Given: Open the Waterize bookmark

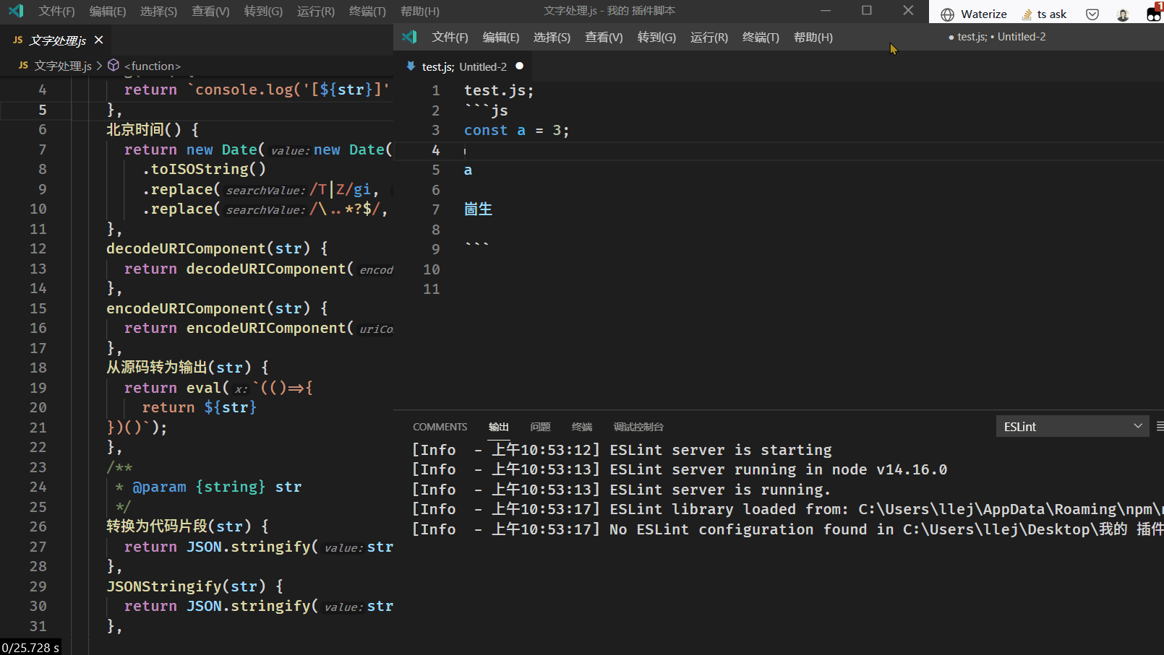Looking at the screenshot, I should pyautogui.click(x=974, y=14).
